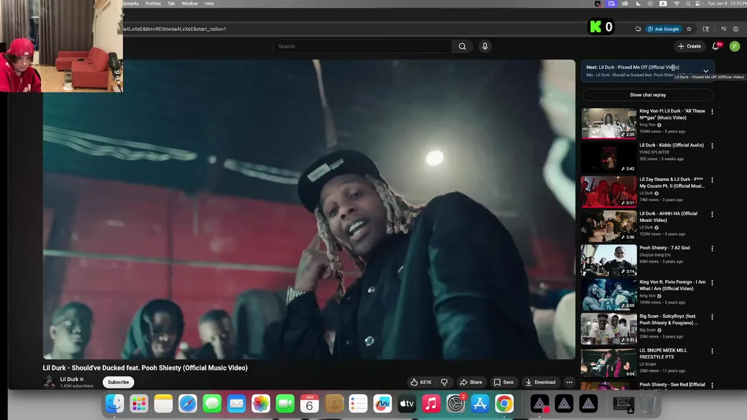Image resolution: width=747 pixels, height=420 pixels.
Task: Open options menu for Lil Snupe Meek Mill Freestyle
Action: [x=712, y=351]
